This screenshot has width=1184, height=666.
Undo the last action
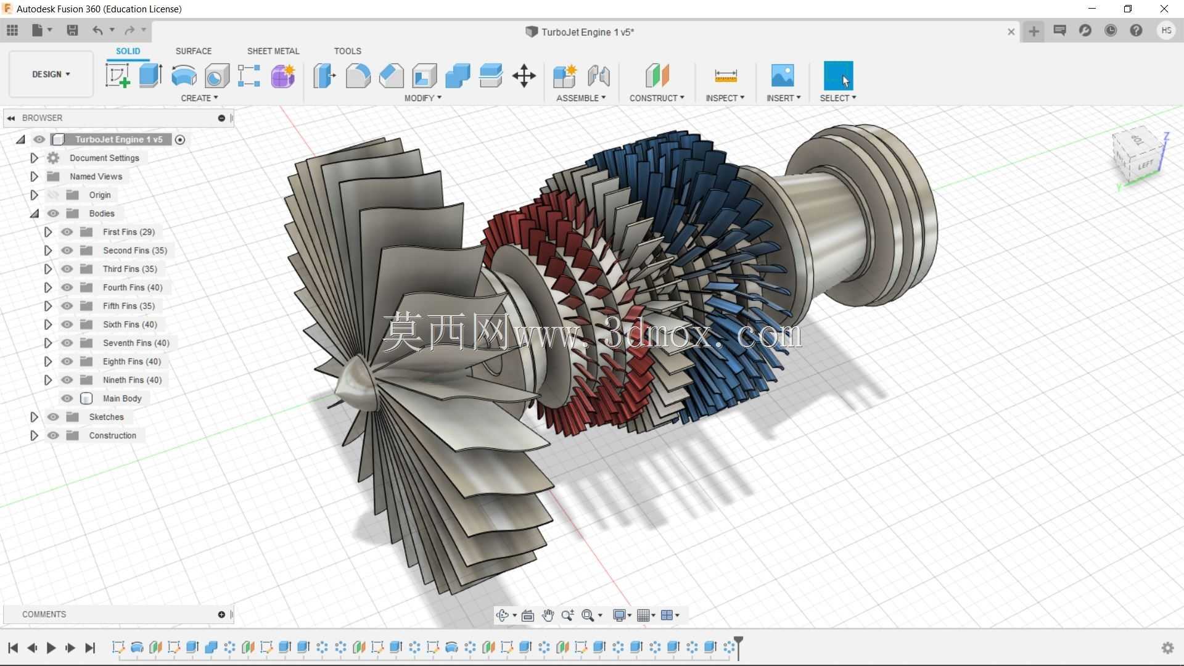click(97, 30)
